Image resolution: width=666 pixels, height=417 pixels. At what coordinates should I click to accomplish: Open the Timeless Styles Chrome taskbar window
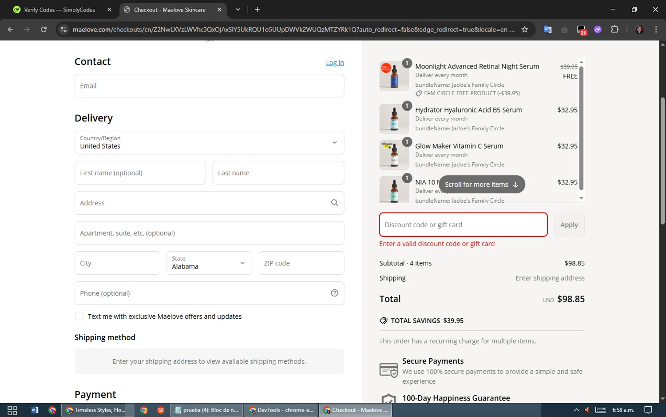tap(97, 410)
